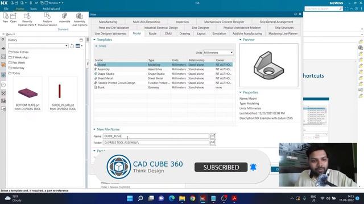Select the Shape Studio template row
This screenshot has width=364, height=204.
click(x=163, y=74)
